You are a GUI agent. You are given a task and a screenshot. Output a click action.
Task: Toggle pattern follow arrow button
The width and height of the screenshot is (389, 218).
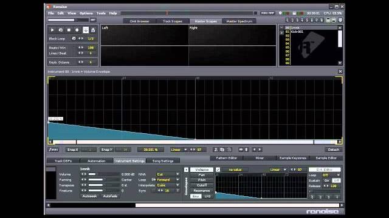[86, 30]
